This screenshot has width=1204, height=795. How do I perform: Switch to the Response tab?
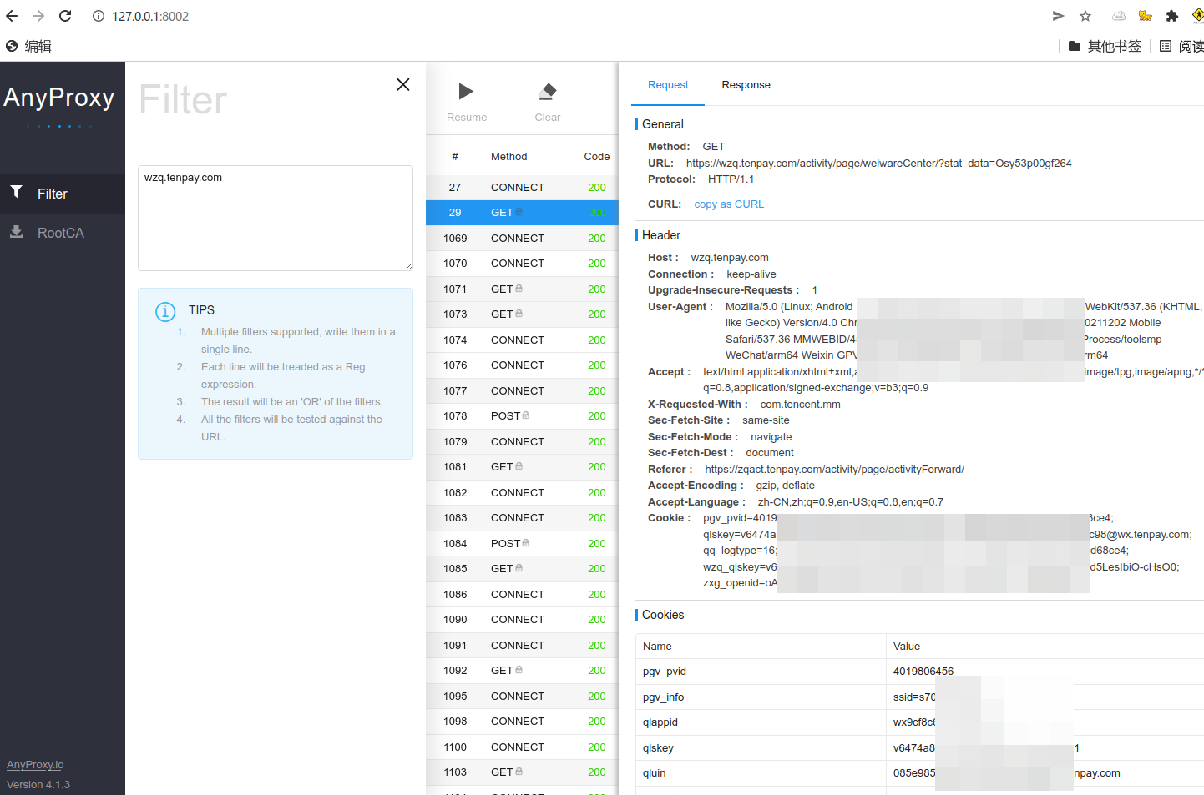746,85
